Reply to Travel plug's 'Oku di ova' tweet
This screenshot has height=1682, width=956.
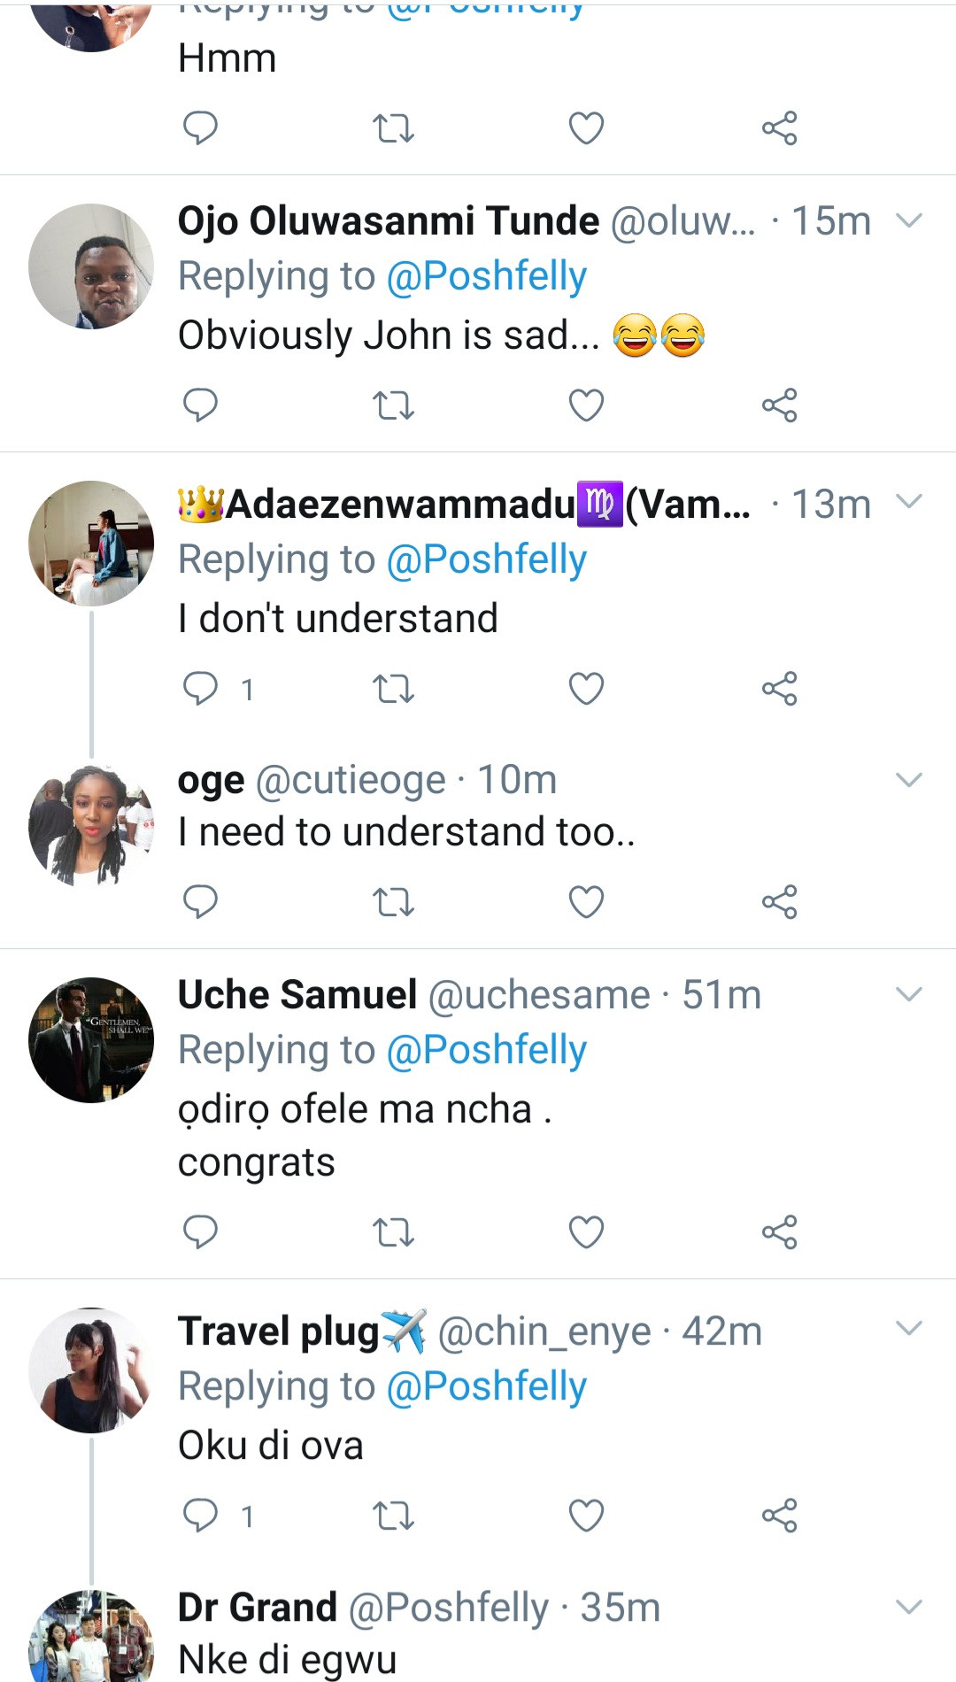pyautogui.click(x=200, y=1516)
